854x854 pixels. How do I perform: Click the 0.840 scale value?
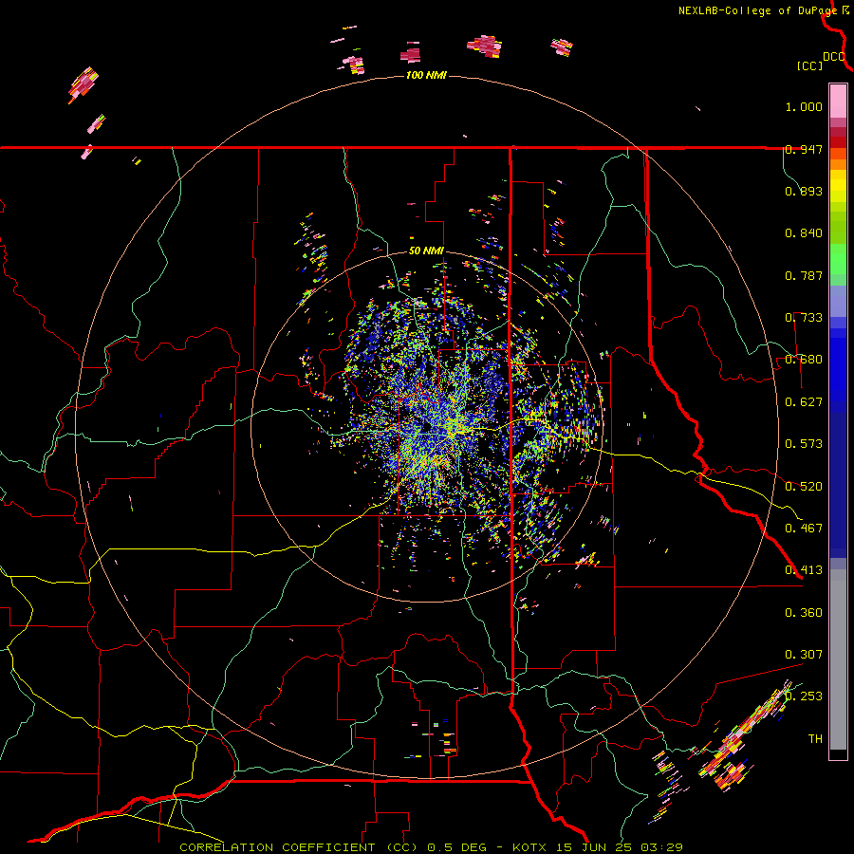pos(804,233)
